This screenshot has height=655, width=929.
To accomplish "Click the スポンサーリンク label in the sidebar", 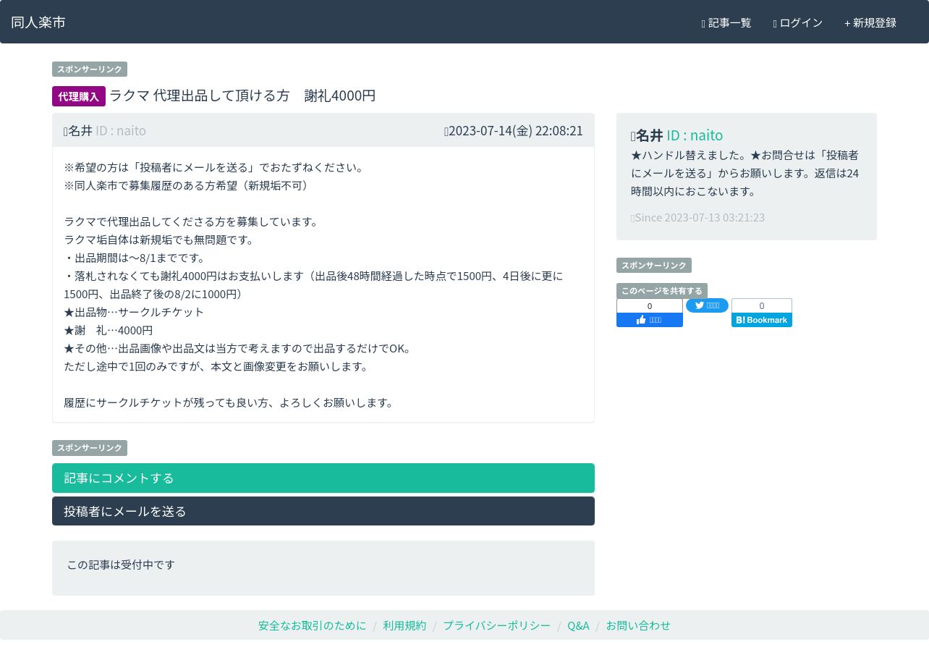I will (654, 266).
